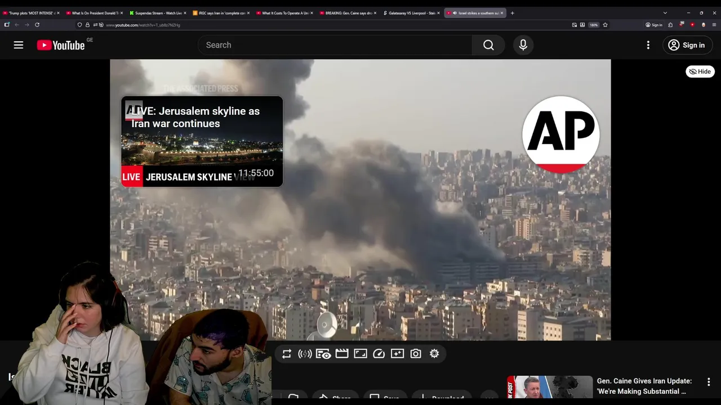Open a new browser tab
Image resolution: width=721 pixels, height=405 pixels.
tap(512, 13)
